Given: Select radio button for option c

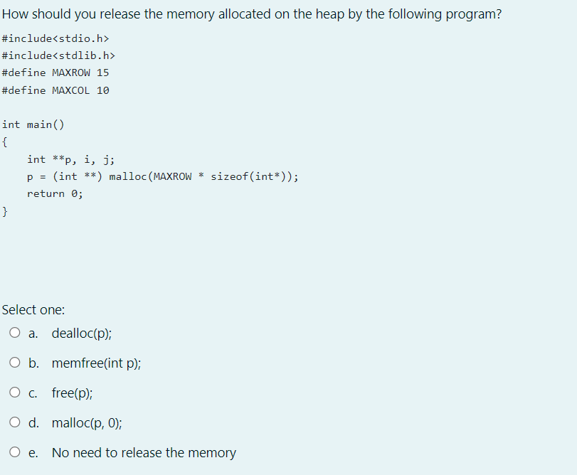Looking at the screenshot, I should point(14,392).
